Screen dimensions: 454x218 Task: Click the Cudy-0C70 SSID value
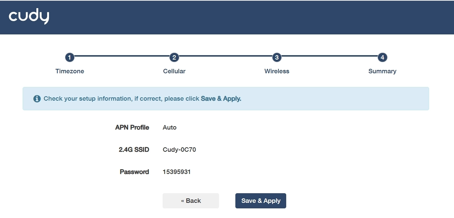179,150
